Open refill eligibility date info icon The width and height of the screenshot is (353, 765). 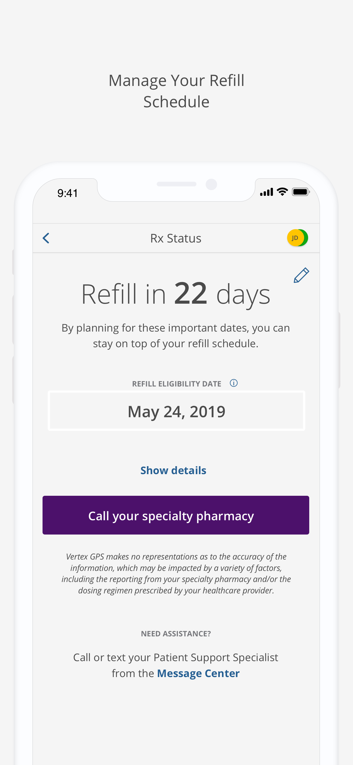(234, 383)
